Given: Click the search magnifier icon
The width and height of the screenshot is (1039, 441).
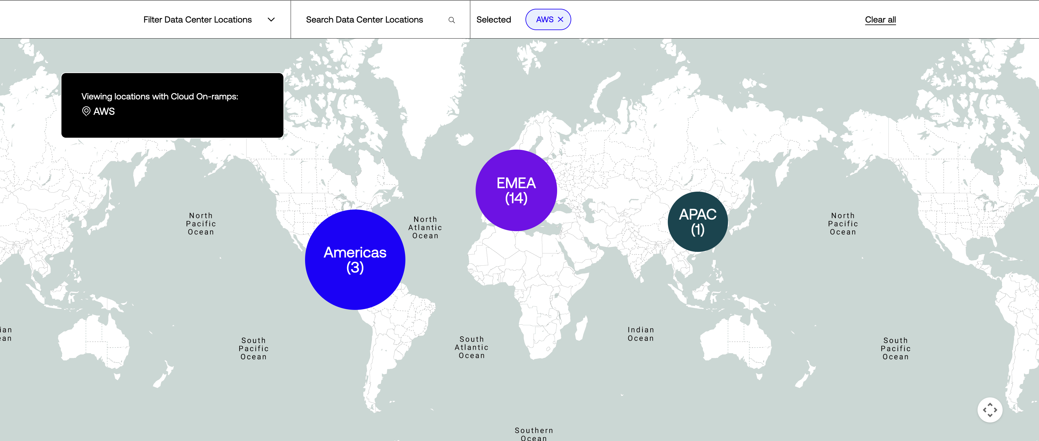Looking at the screenshot, I should click(451, 19).
